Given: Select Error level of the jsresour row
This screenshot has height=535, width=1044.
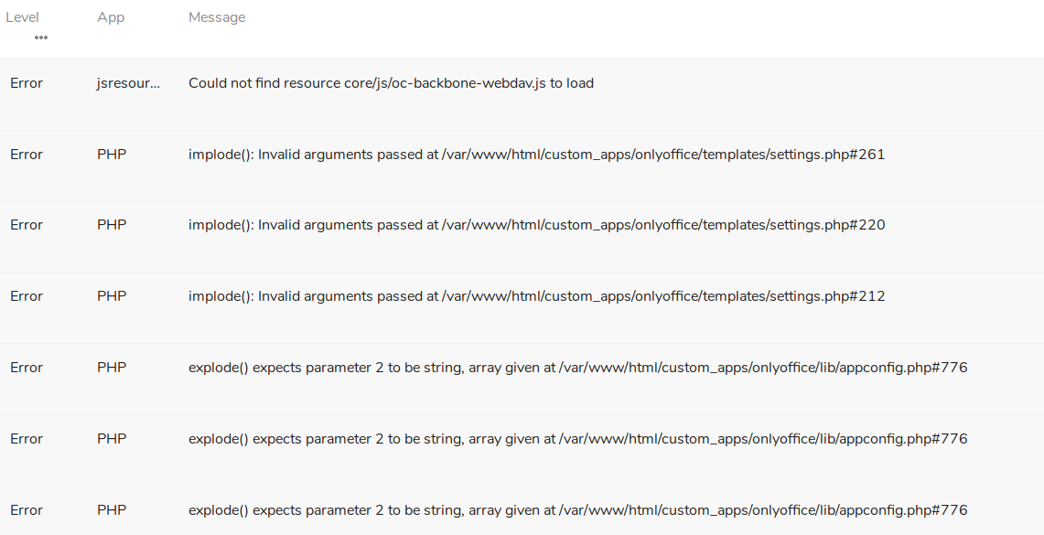Looking at the screenshot, I should pos(27,83).
